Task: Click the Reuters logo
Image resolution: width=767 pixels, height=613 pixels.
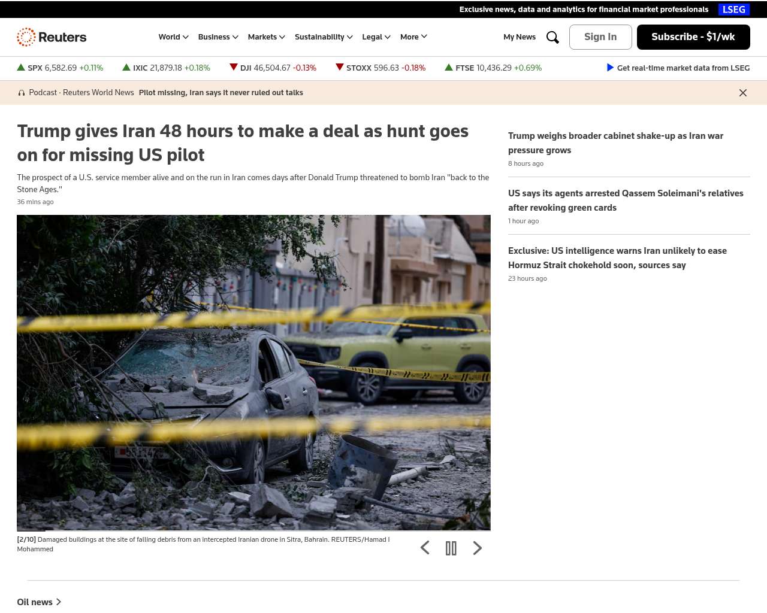Action: (x=52, y=37)
